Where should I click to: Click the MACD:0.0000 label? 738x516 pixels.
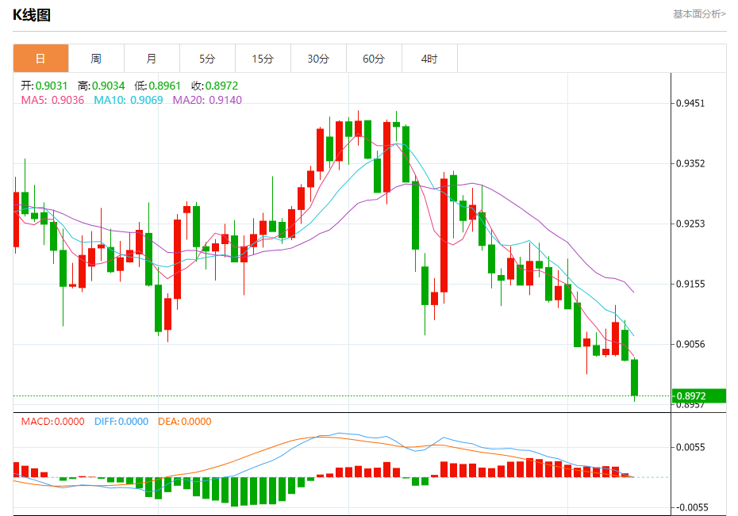click(x=52, y=422)
